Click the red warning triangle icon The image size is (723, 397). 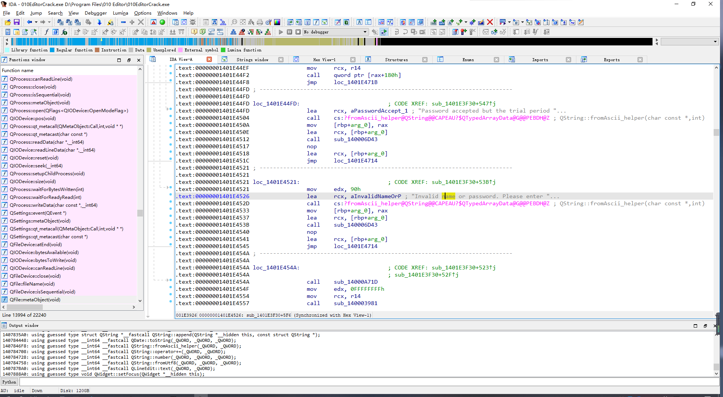pyautogui.click(x=153, y=22)
